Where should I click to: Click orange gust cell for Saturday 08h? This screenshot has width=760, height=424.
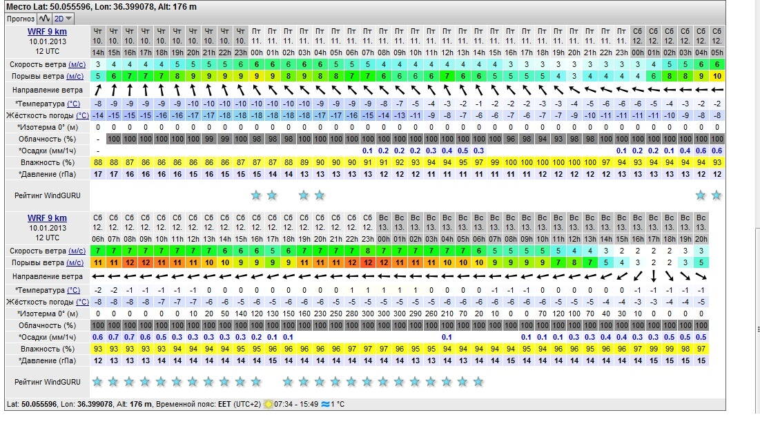tap(129, 262)
